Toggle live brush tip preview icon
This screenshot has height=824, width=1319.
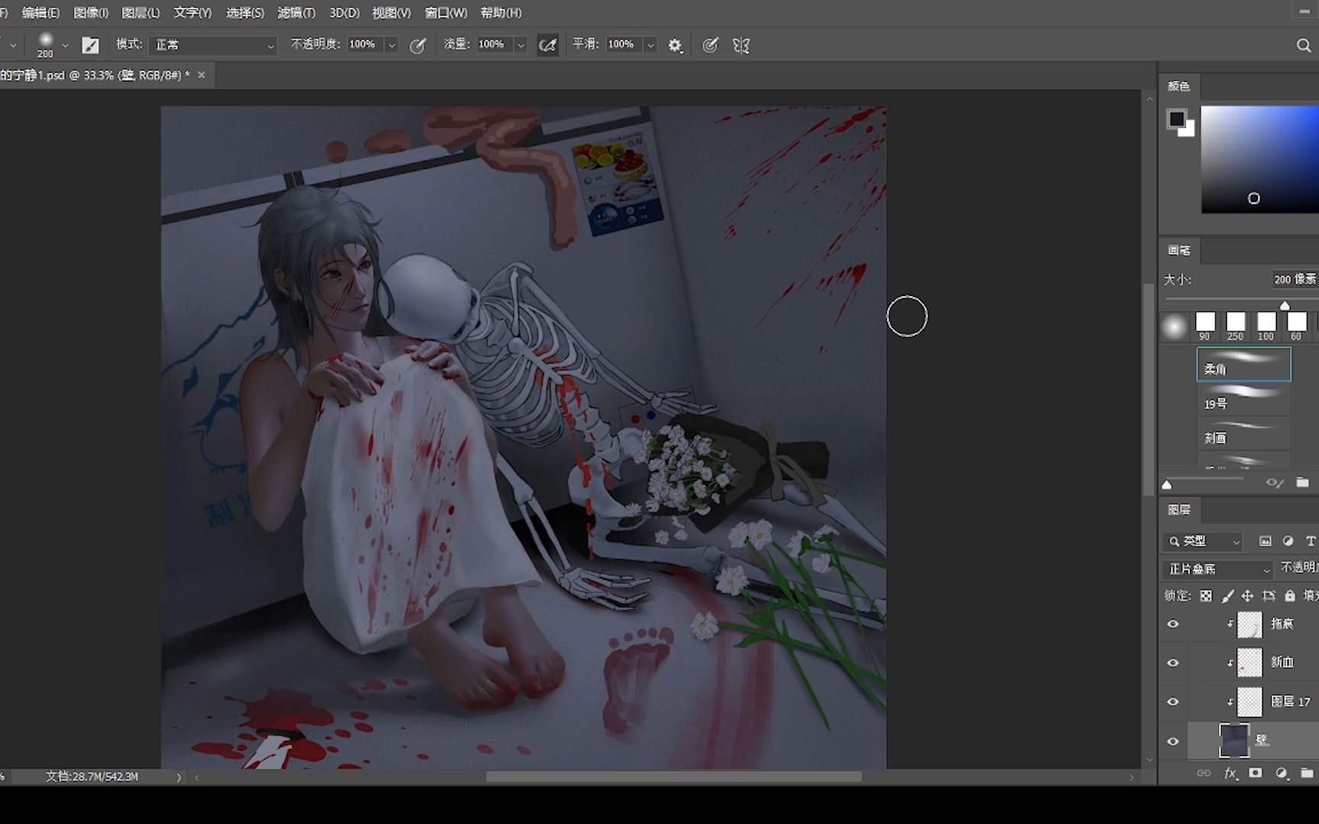1274,483
